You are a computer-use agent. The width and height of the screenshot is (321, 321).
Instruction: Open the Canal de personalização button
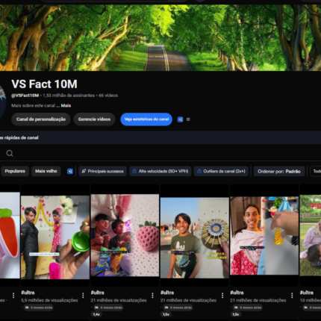coord(41,119)
